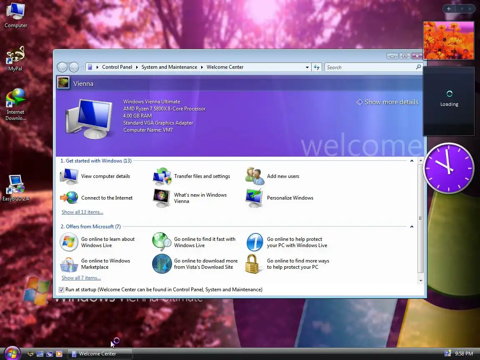Open What's new in Windows Vienna

pyautogui.click(x=190, y=198)
